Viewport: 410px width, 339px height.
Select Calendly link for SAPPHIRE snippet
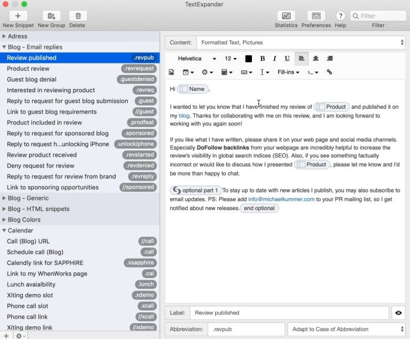click(x=80, y=263)
